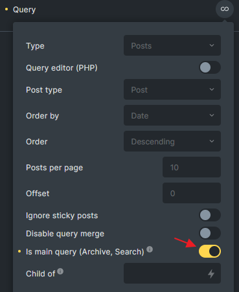Image resolution: width=239 pixels, height=292 pixels.
Task: Click the yellow dot beside Query heading
Action: point(6,9)
